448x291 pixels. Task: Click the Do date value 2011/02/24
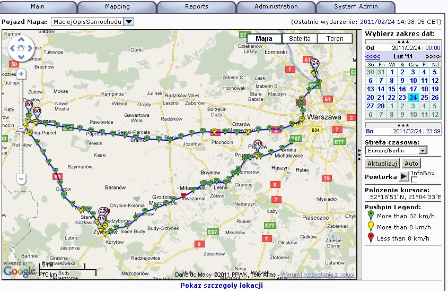(407, 131)
